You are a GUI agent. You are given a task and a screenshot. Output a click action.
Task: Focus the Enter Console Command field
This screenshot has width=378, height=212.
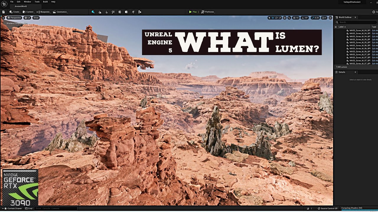click(x=56, y=208)
